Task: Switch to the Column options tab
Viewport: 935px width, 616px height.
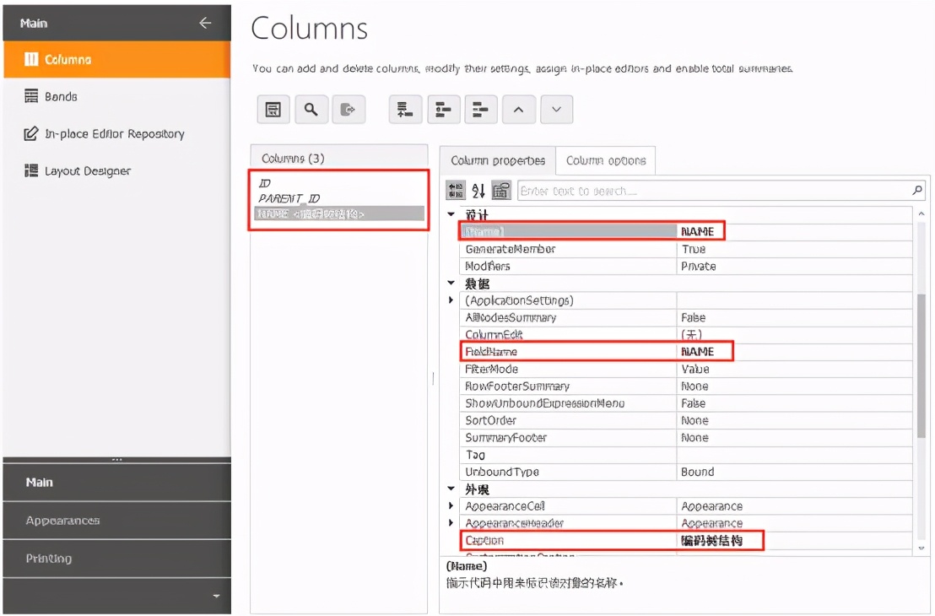Action: click(606, 160)
